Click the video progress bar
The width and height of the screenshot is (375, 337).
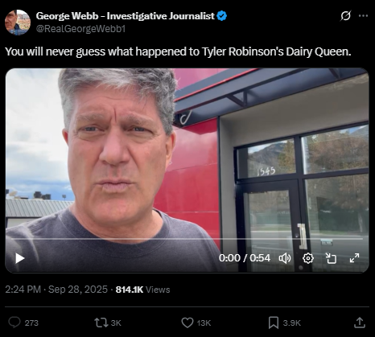coord(187,238)
